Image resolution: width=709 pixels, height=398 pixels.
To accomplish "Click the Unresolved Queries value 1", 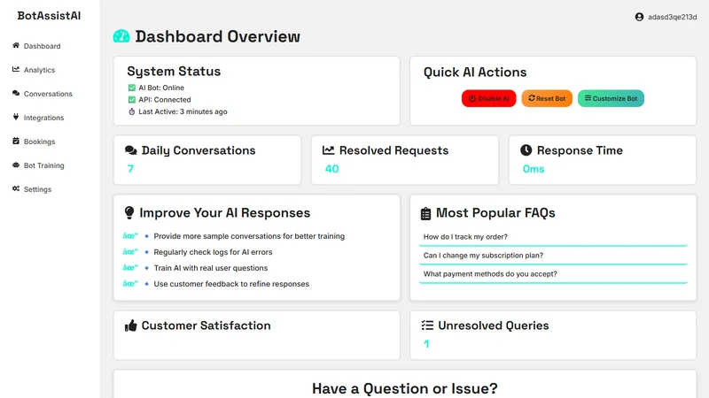I will coord(426,344).
